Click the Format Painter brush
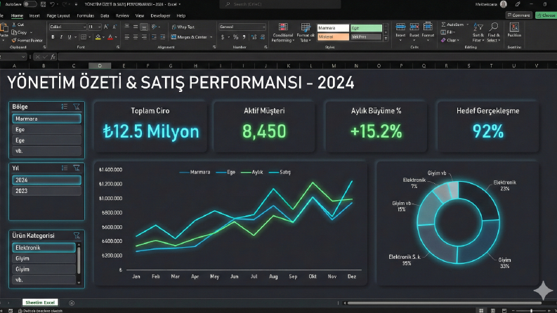The image size is (557, 313). [14, 41]
